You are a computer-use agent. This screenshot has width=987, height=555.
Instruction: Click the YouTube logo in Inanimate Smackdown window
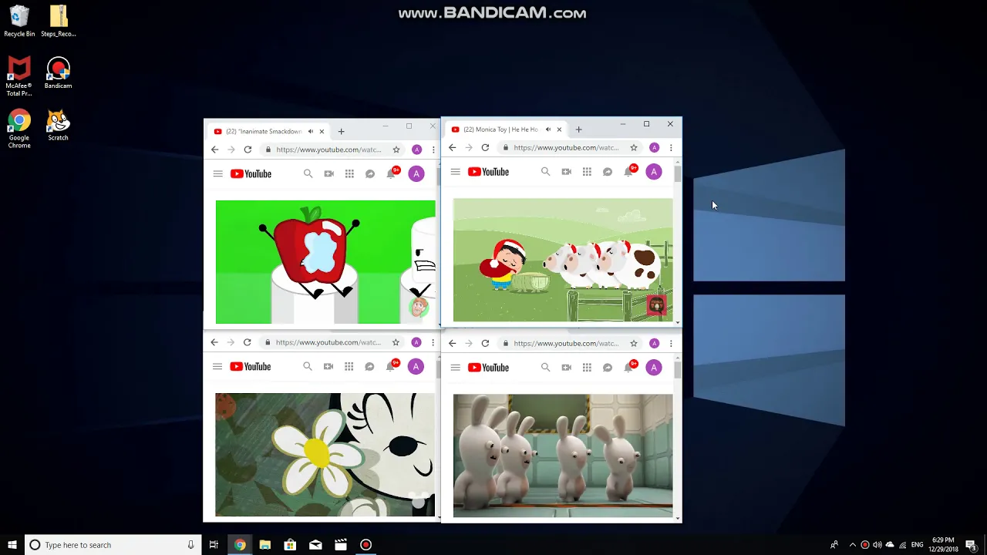[251, 174]
